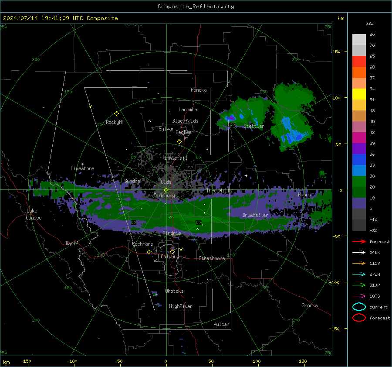Click the red forecast arrow in legend

click(359, 241)
